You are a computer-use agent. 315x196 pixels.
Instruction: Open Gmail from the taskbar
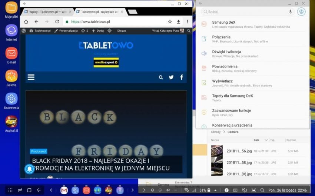(64, 190)
